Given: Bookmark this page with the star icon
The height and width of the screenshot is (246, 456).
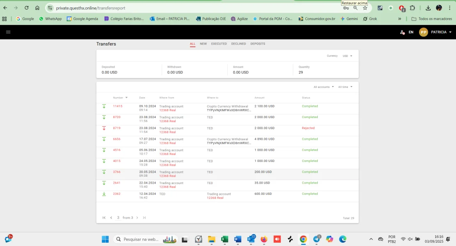Looking at the screenshot, I should tap(365, 8).
